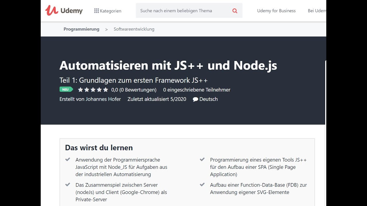Click checkmark beside Function-Data-Base item
The height and width of the screenshot is (206, 367).
[x=202, y=185]
